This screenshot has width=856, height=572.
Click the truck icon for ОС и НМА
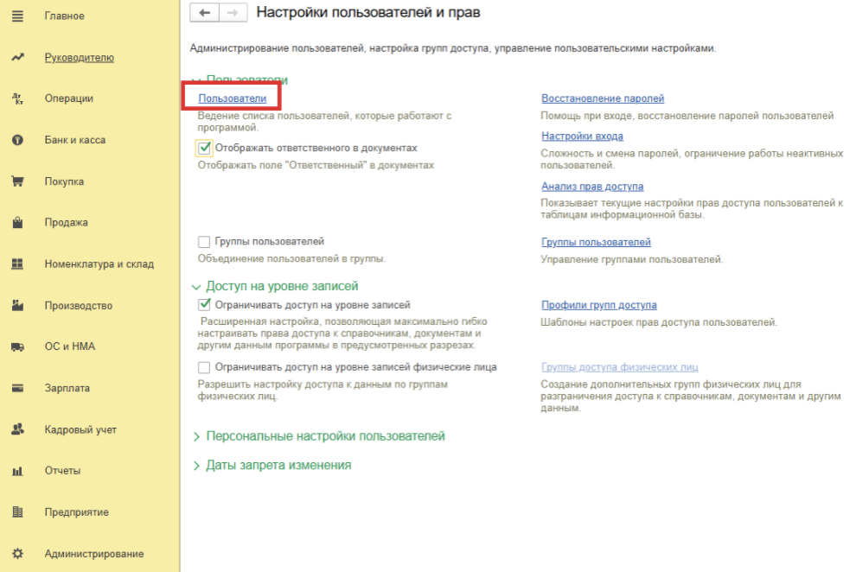(x=17, y=347)
